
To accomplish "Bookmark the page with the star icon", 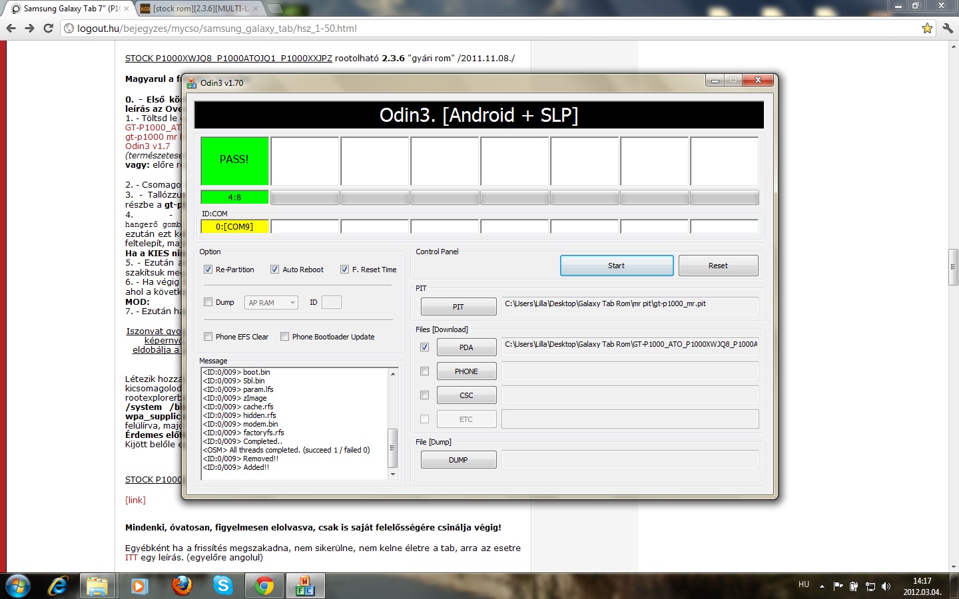I will point(927,28).
